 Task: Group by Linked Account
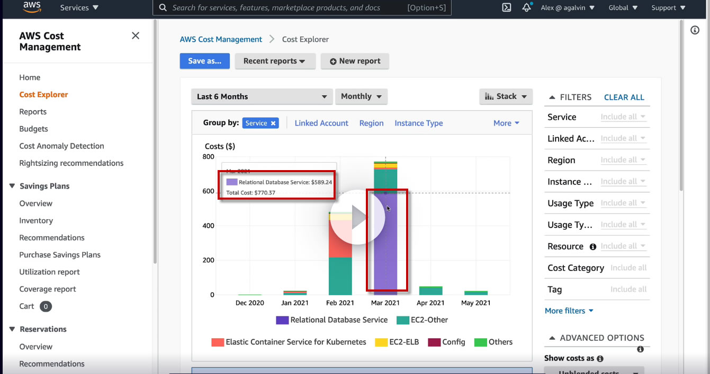[321, 123]
